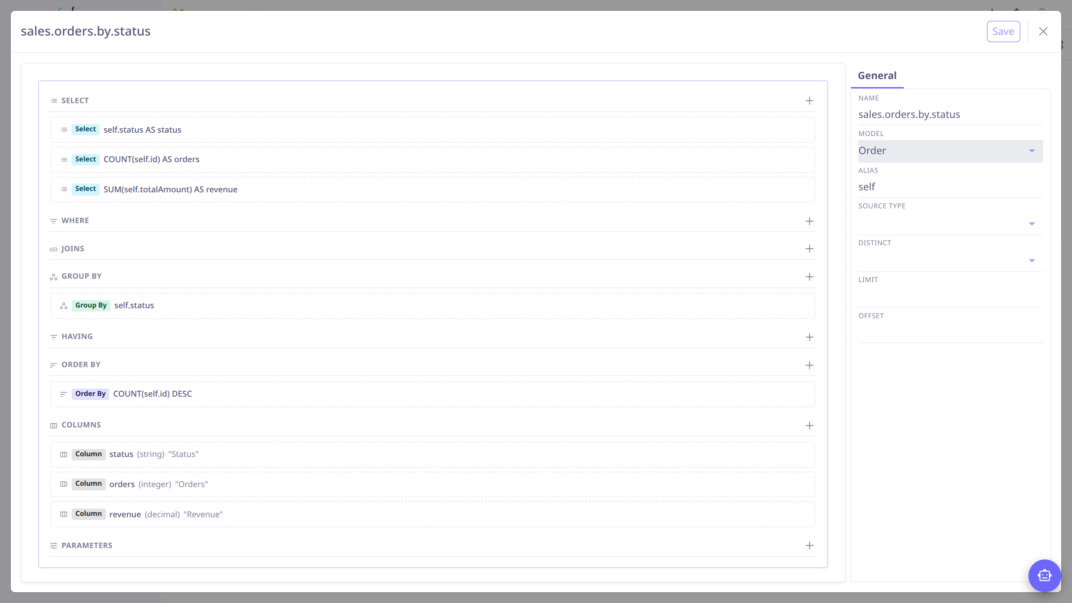Add a JOINS entry with plus icon
Screen dimensions: 1072x603
point(809,249)
